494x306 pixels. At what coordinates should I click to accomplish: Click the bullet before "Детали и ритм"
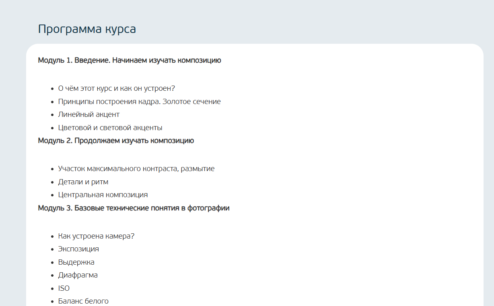[x=53, y=182]
